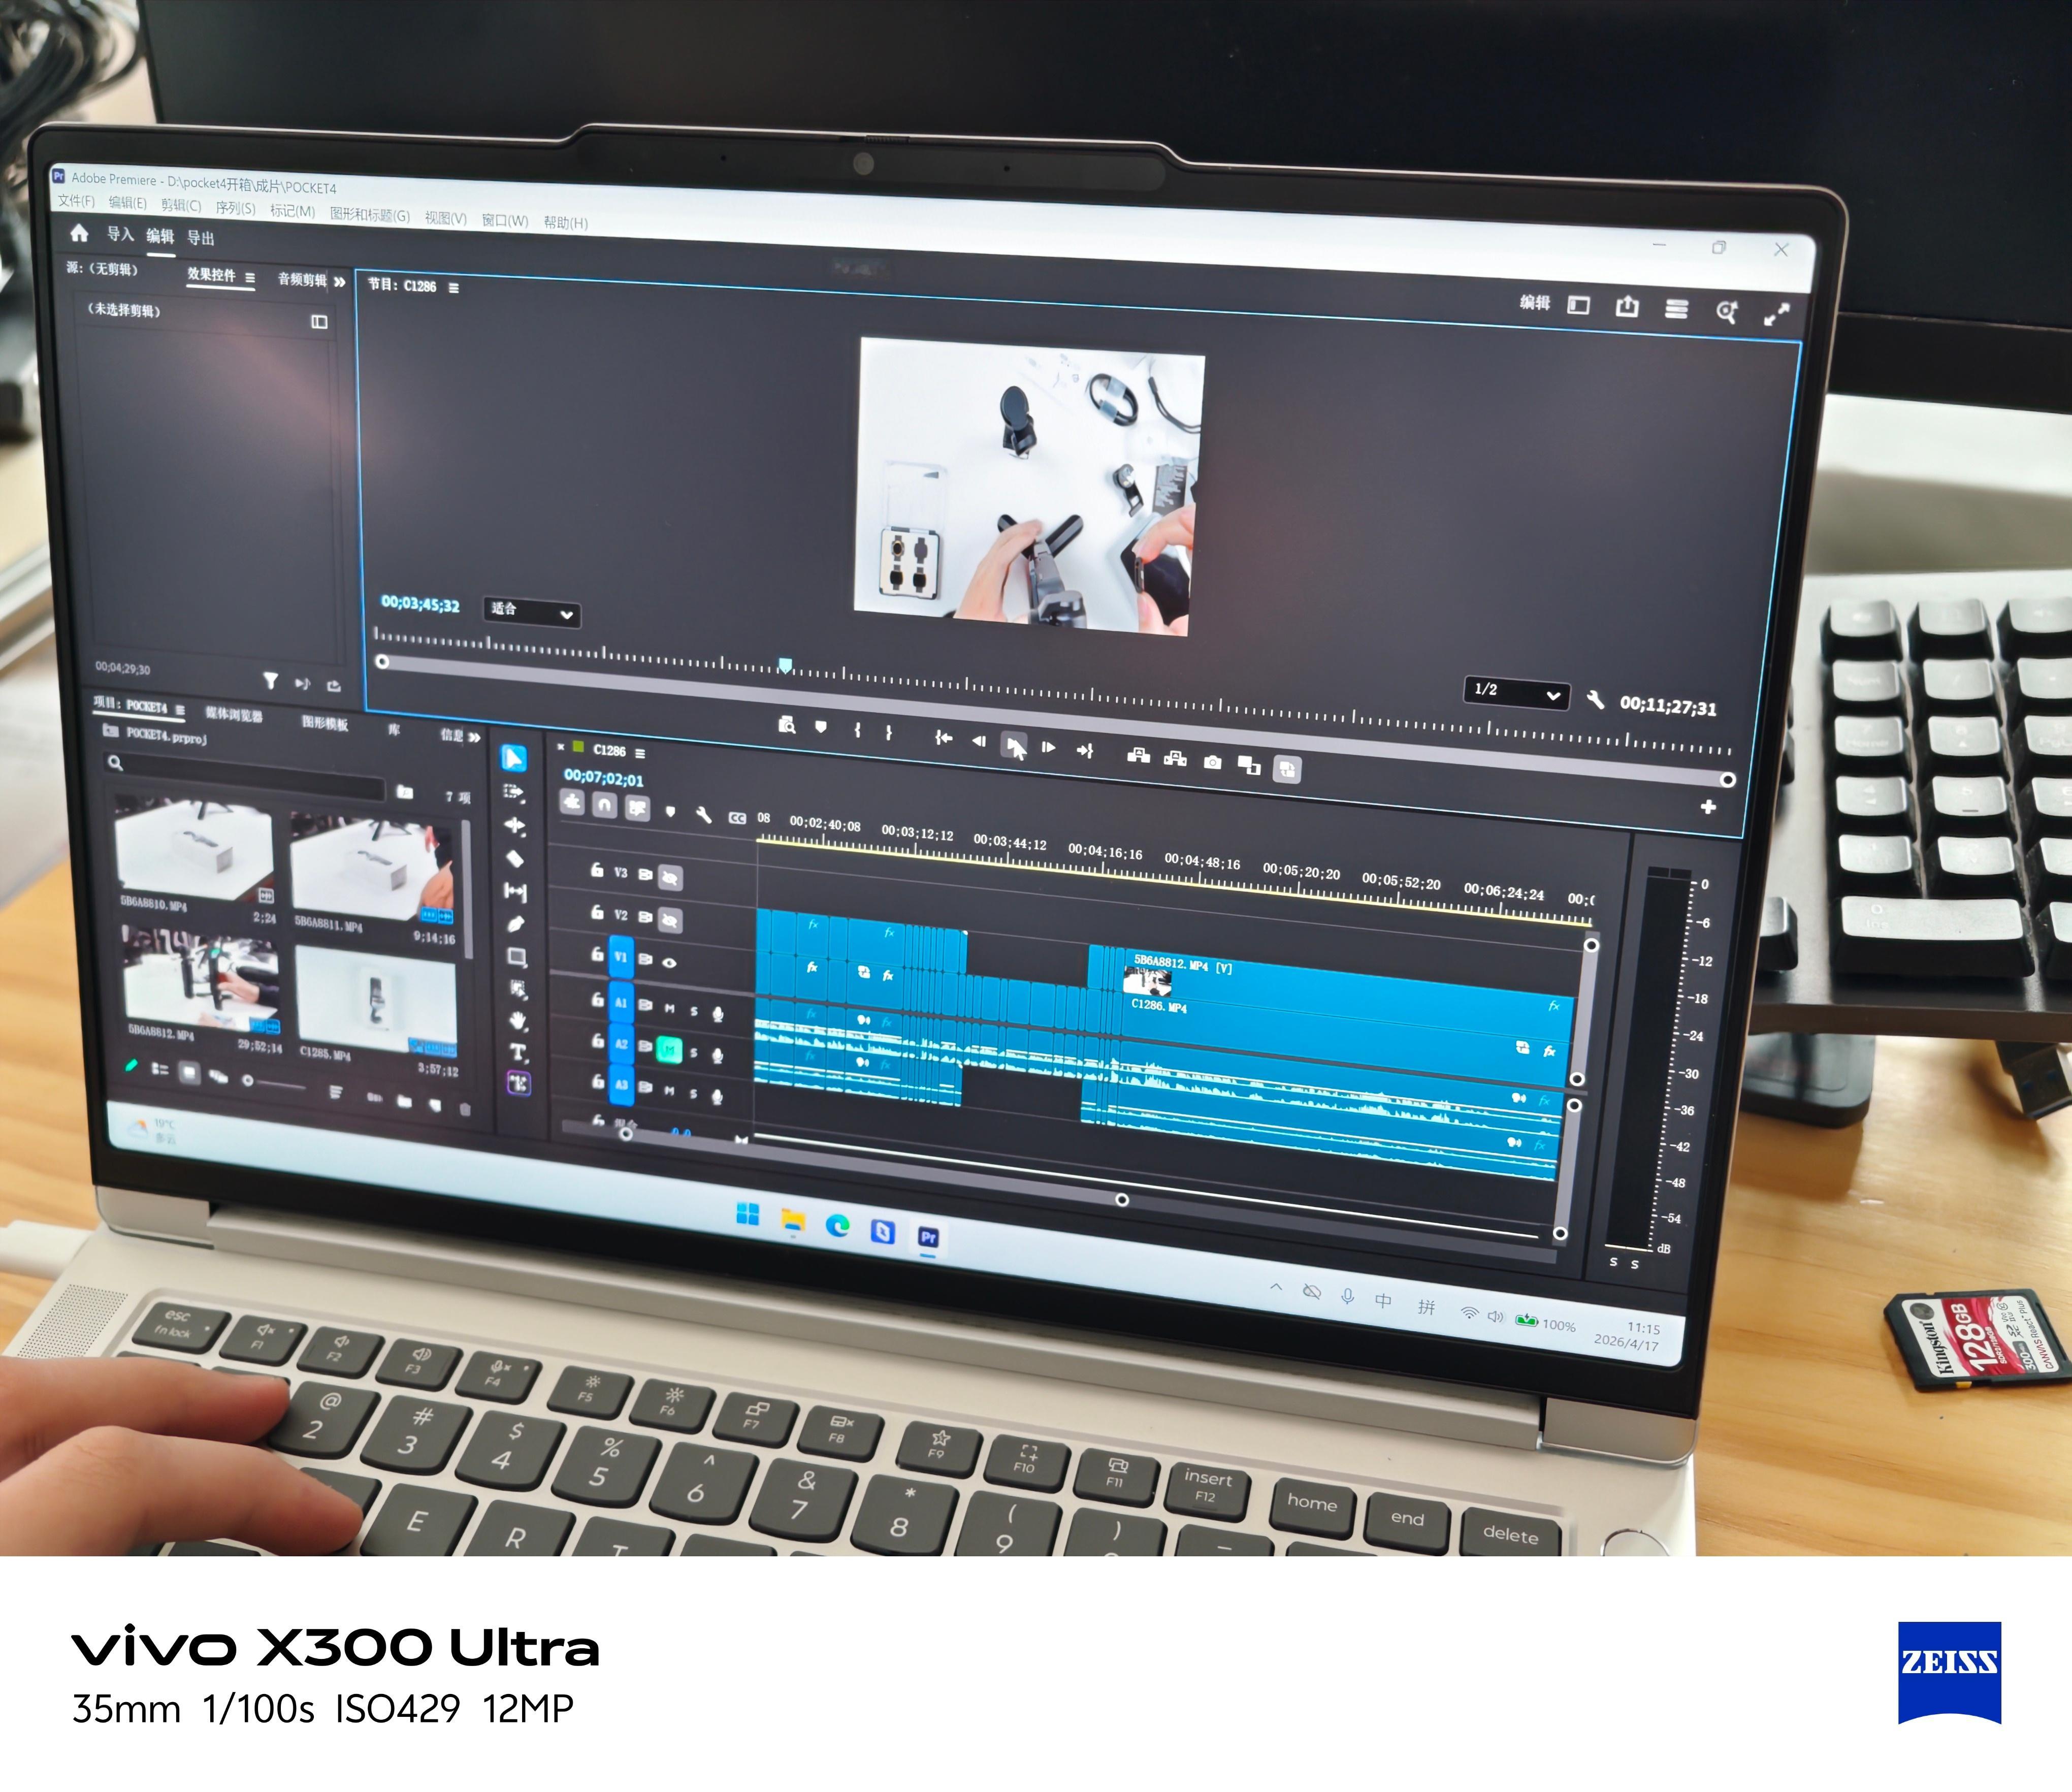Image resolution: width=2072 pixels, height=1792 pixels.
Task: Click the Step Forward one frame button
Action: pyautogui.click(x=1048, y=746)
